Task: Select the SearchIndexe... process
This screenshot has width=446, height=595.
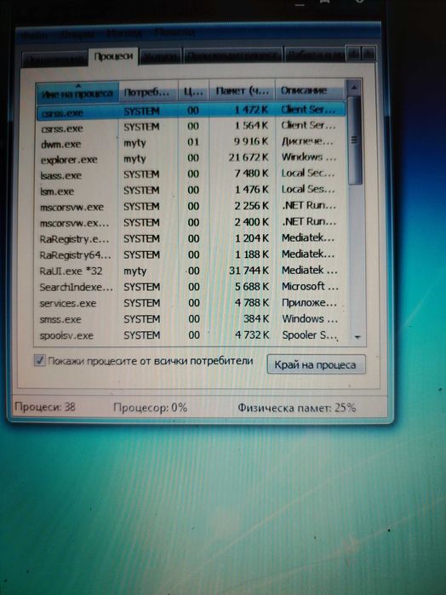Action: pos(191,287)
